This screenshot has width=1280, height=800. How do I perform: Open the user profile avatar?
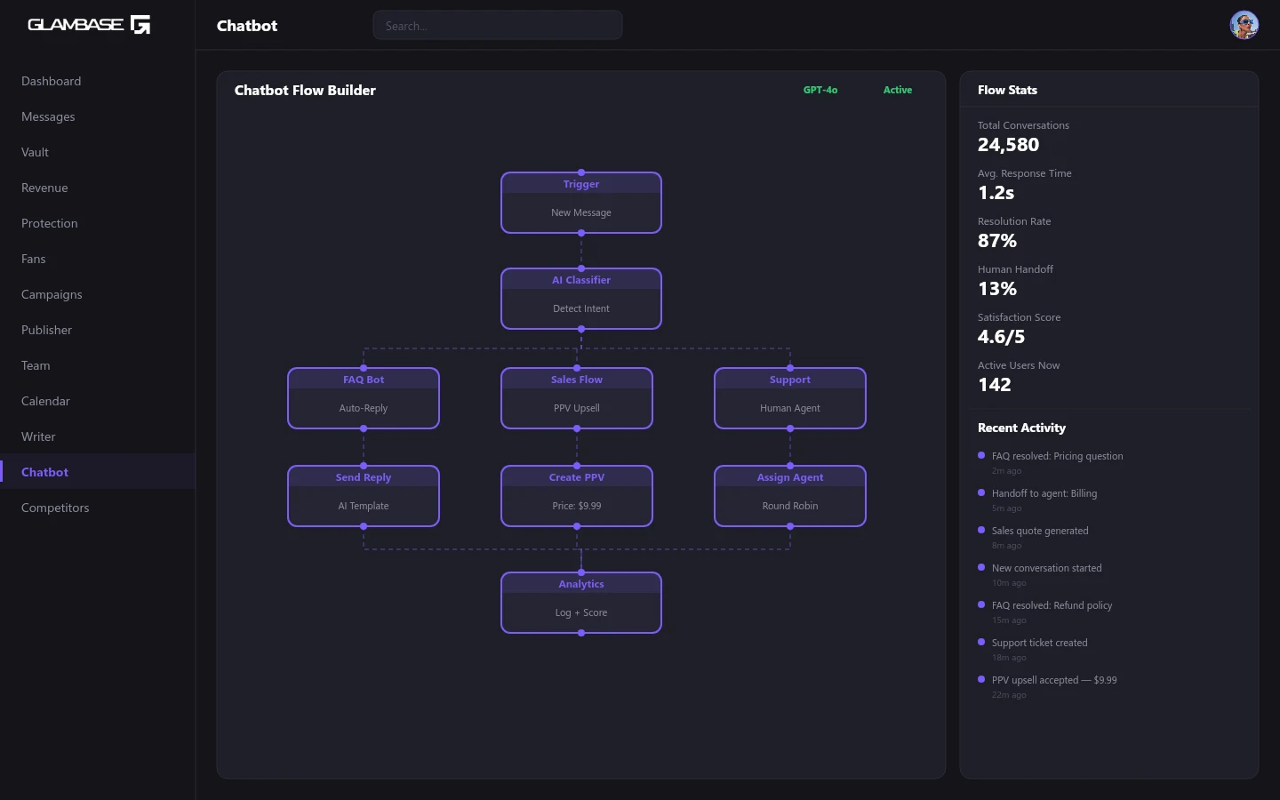click(1244, 25)
